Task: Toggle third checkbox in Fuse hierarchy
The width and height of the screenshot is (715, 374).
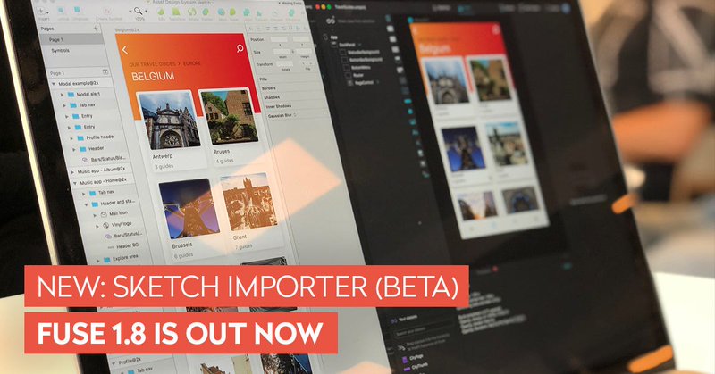Action: point(347,68)
